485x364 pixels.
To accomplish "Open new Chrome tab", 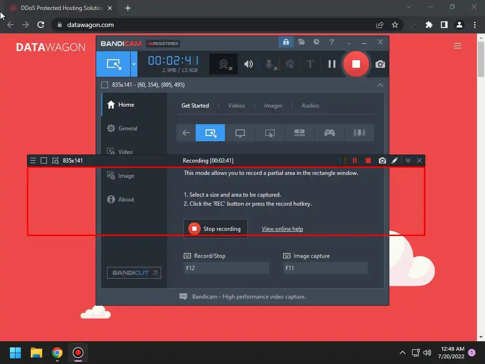I will tap(128, 8).
